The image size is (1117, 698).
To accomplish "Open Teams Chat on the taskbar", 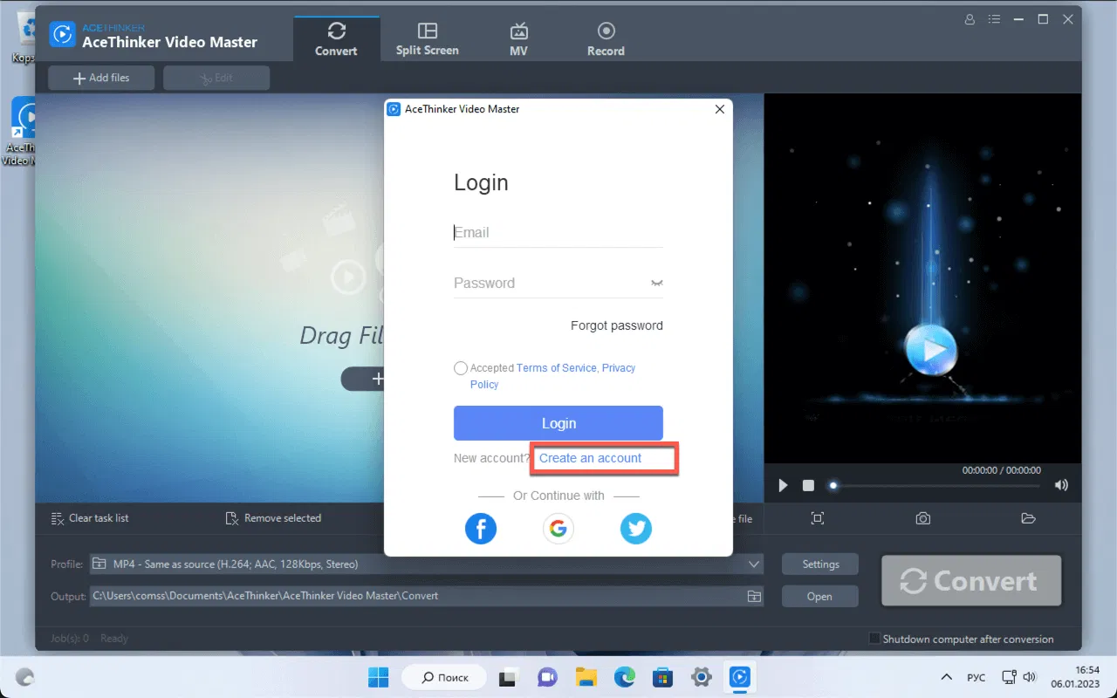I will pyautogui.click(x=547, y=677).
